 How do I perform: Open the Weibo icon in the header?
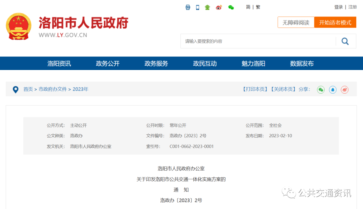(x=219, y=7)
